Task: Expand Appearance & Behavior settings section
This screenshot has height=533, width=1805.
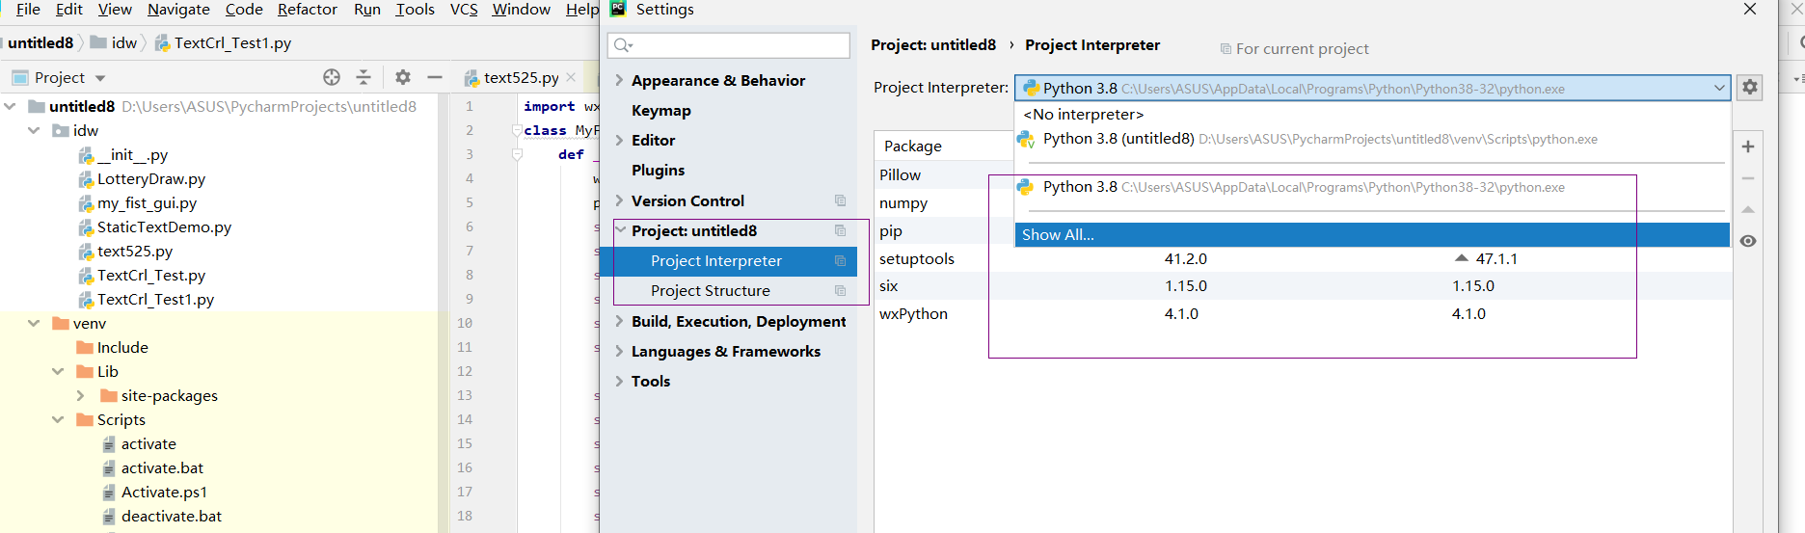Action: coord(619,80)
